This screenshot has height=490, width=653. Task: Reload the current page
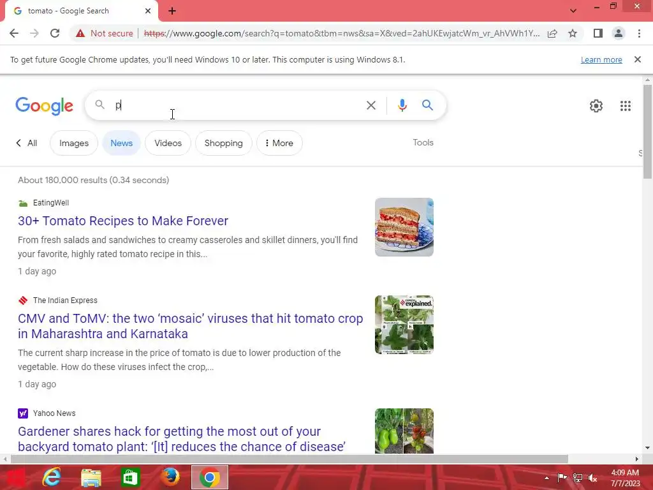[x=55, y=33]
